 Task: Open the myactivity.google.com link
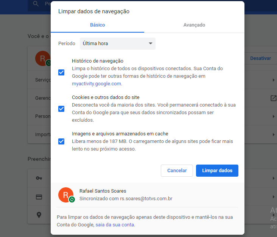(x=96, y=84)
